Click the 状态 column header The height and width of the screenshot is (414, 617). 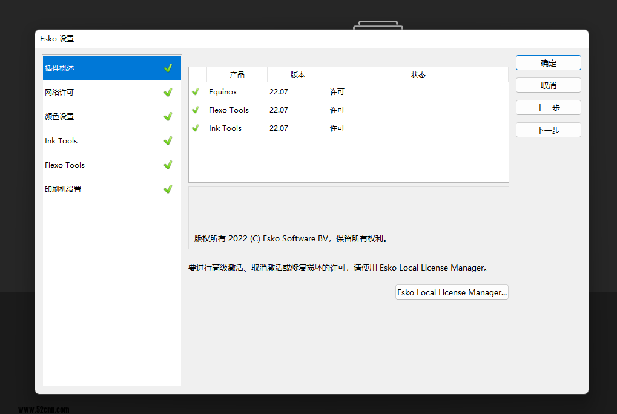pyautogui.click(x=418, y=74)
